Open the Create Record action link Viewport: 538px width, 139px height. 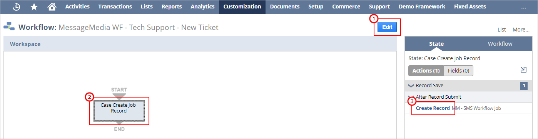point(433,108)
